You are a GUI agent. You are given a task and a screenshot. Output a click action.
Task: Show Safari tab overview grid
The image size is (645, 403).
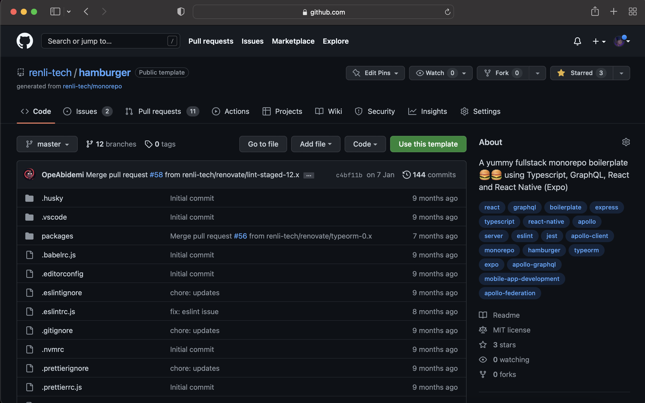click(x=632, y=12)
